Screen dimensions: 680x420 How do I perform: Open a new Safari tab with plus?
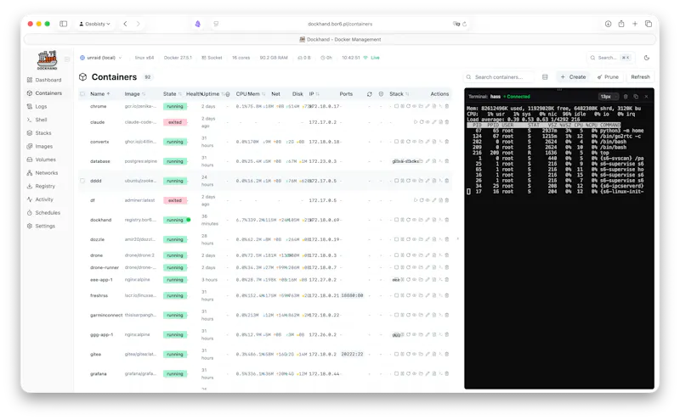click(x=634, y=24)
